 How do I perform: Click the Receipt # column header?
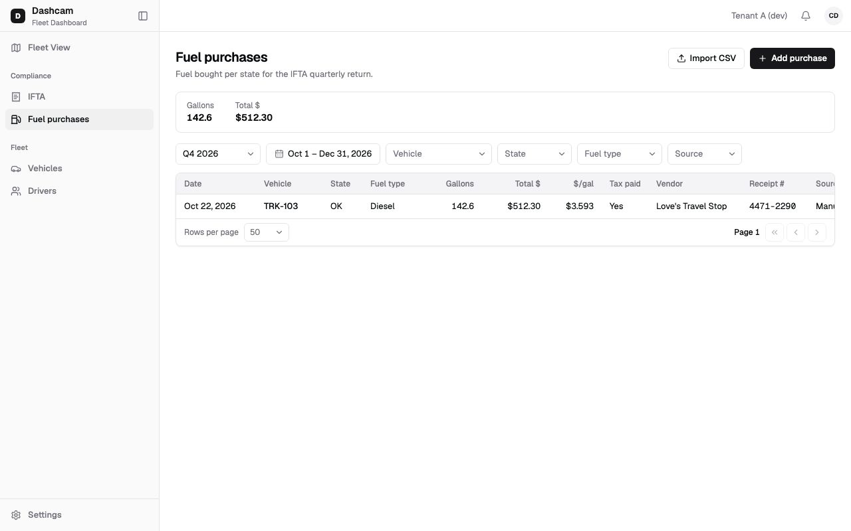pyautogui.click(x=767, y=184)
